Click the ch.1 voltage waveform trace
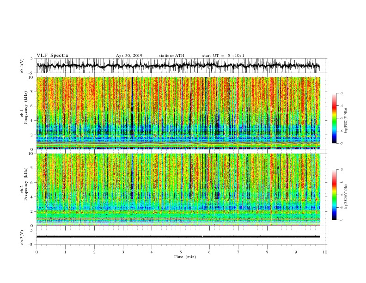Viewport: 366px width, 283px height. tap(178, 66)
